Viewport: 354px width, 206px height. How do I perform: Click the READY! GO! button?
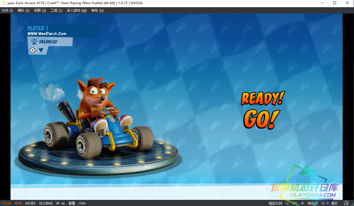(263, 110)
